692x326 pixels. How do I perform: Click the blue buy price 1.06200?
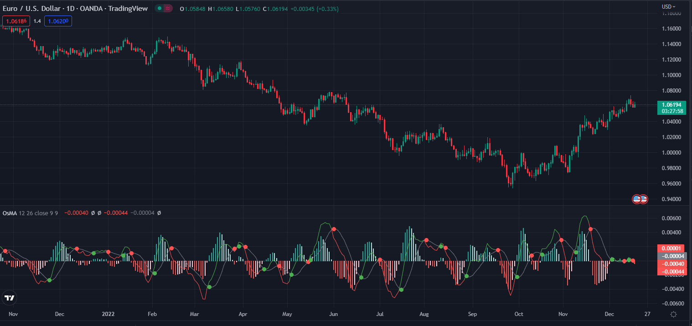pyautogui.click(x=58, y=21)
